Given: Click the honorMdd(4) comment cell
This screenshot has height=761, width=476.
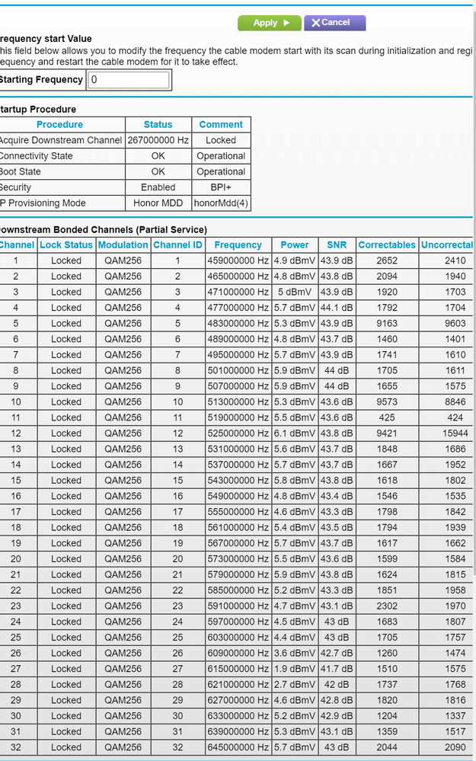Looking at the screenshot, I should 221,203.
